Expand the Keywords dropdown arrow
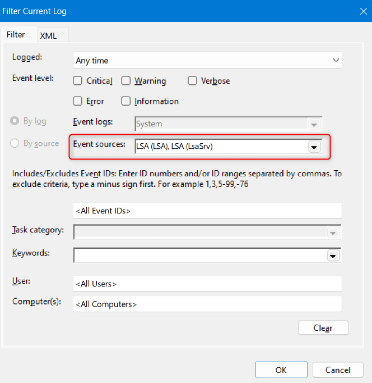This screenshot has width=372, height=383. pos(333,256)
